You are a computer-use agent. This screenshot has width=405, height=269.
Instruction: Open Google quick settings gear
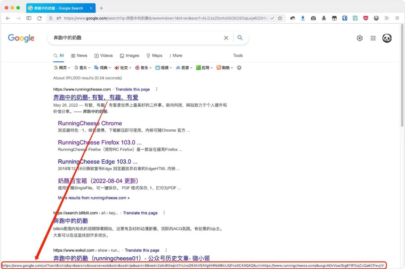tap(360, 39)
